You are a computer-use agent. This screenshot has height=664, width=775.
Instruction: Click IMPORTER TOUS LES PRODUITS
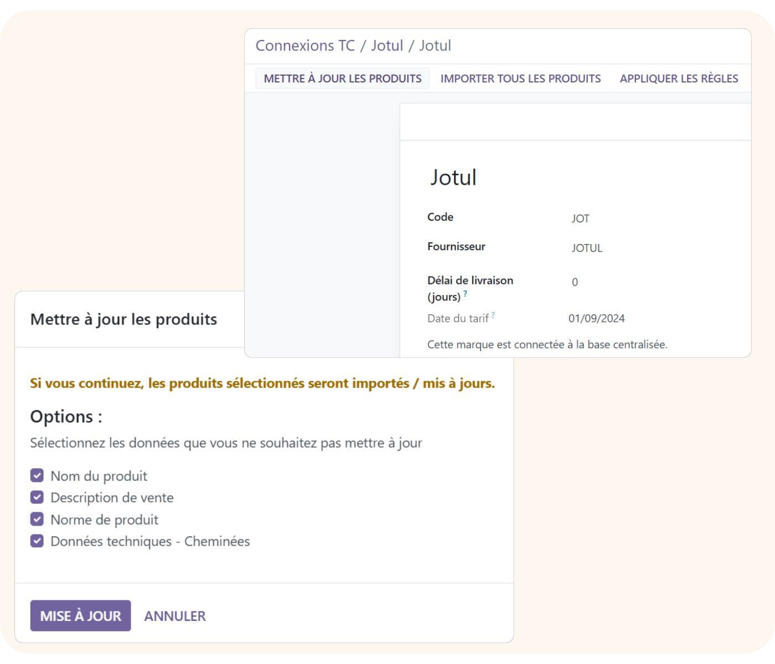521,79
